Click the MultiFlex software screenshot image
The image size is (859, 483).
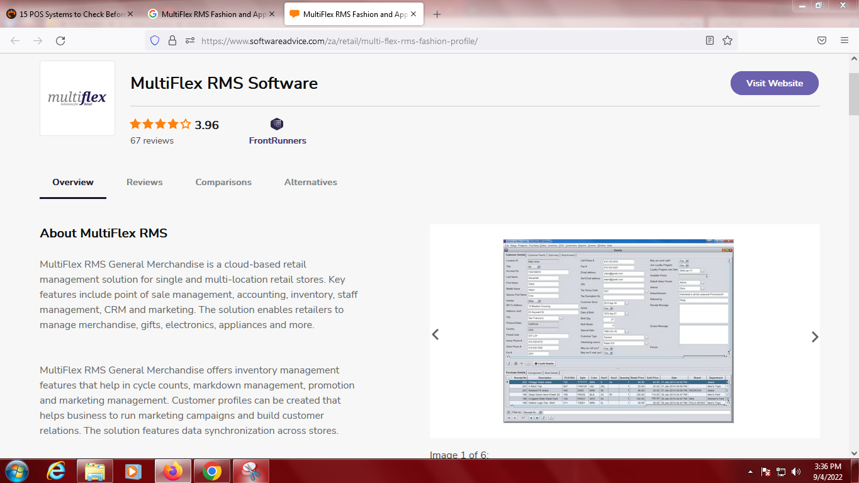pos(618,331)
